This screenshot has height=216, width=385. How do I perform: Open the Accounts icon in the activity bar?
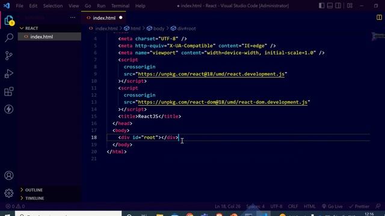9,175
